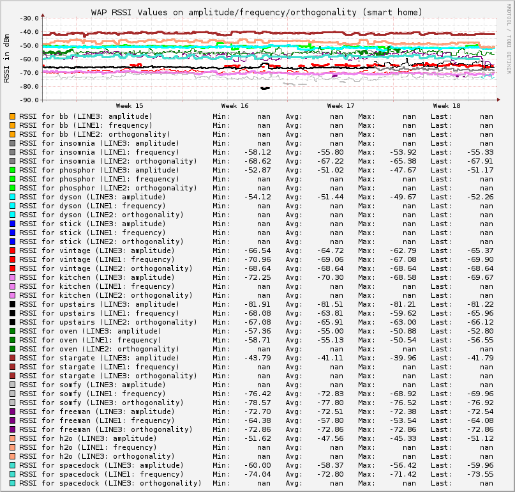Click the green swatch for phosphor amplitude
515x492 pixels.
13,170
